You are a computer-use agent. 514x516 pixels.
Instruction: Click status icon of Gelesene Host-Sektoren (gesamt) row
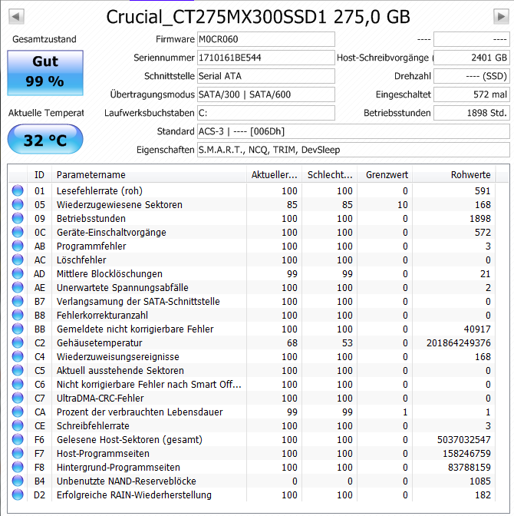[18, 439]
